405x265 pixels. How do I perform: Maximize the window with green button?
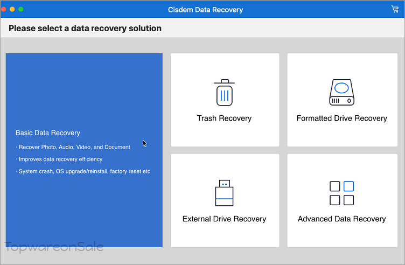pos(21,9)
